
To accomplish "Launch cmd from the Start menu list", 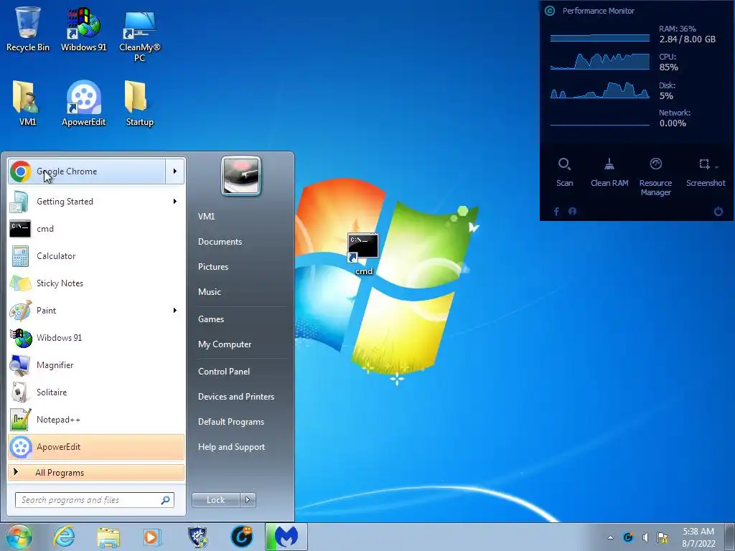I will coord(96,229).
